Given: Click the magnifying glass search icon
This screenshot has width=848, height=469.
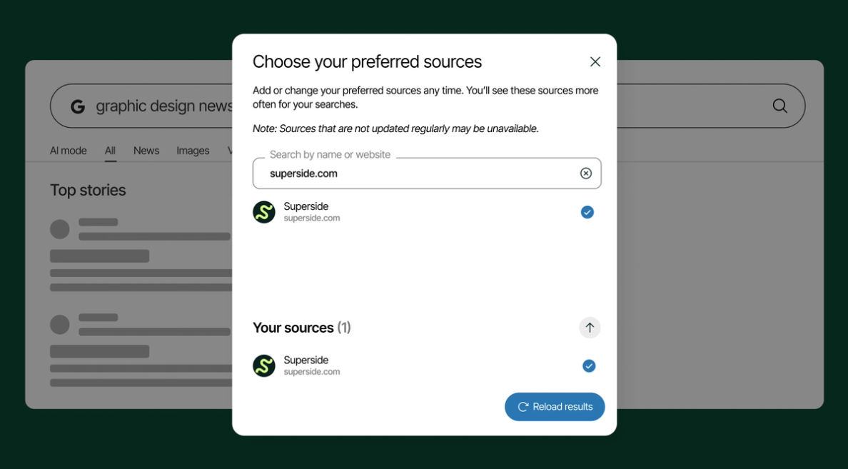Looking at the screenshot, I should (779, 106).
